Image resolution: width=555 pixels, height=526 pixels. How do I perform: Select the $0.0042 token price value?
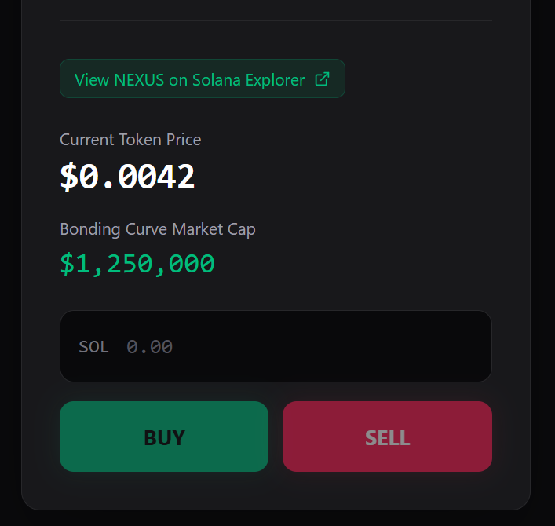pos(127,177)
